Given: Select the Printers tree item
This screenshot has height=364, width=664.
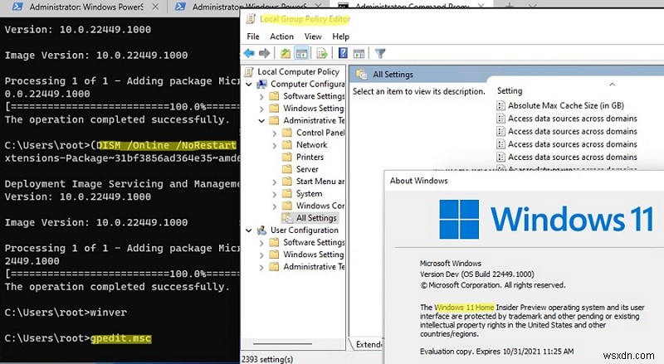Looking at the screenshot, I should (310, 157).
